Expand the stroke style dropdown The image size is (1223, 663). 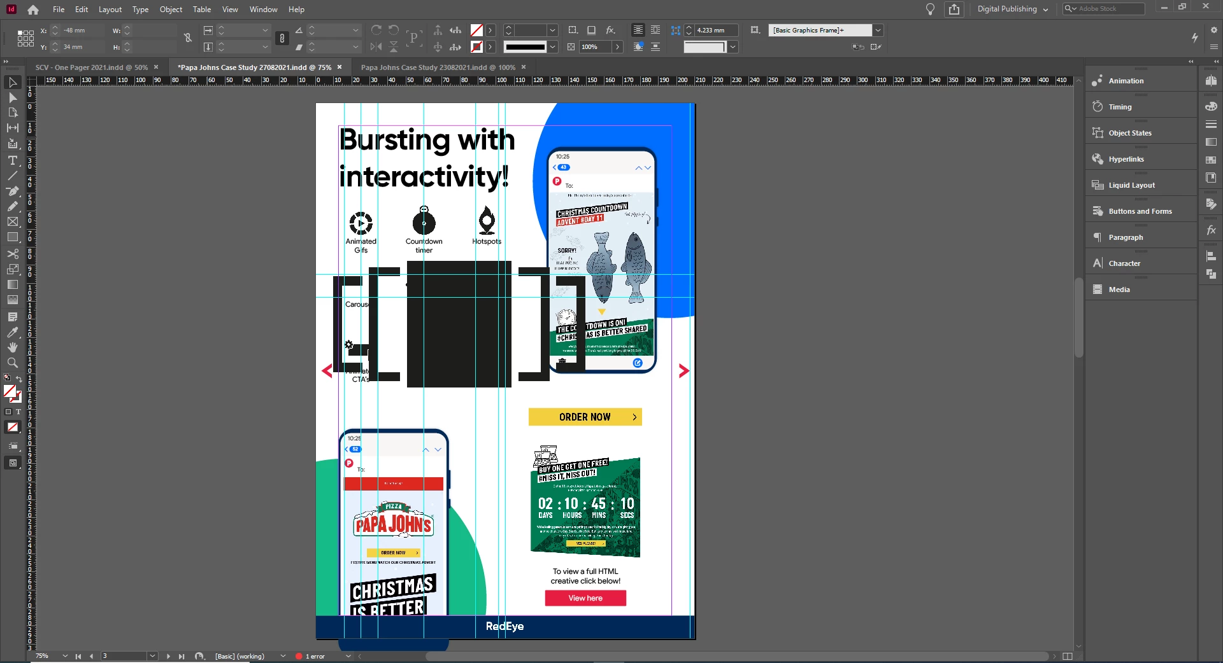[x=552, y=46]
